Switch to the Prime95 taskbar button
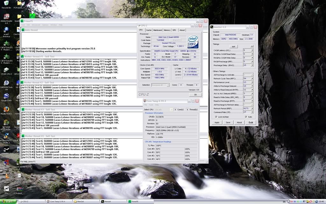This screenshot has width=326, height=204. [140, 201]
